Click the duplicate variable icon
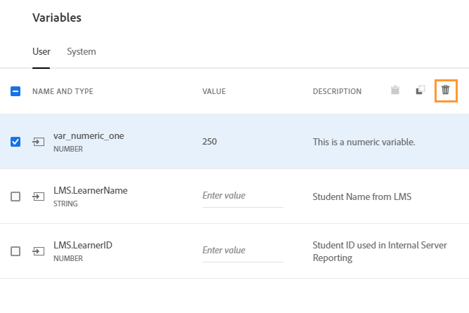 [x=420, y=91]
